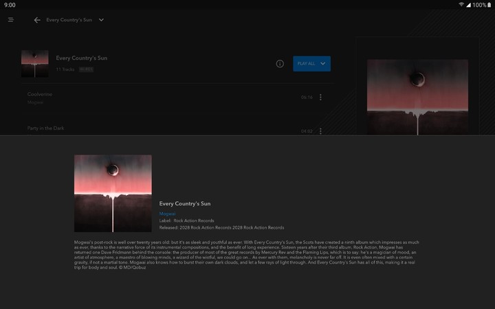Click the Wi-Fi status bar icon

tap(461, 5)
